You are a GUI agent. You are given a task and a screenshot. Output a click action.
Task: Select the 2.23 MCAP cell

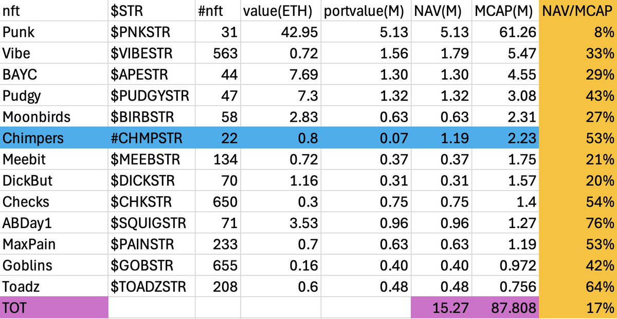coord(506,138)
